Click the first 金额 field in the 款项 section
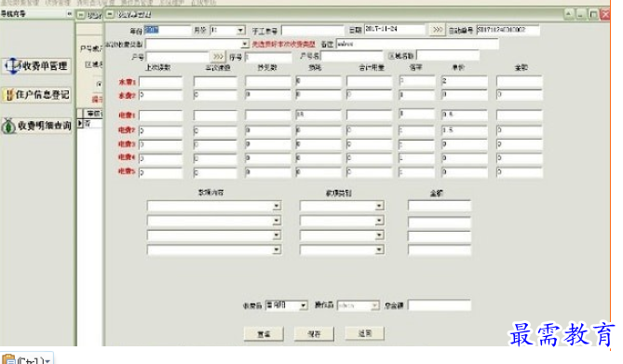 (x=440, y=206)
